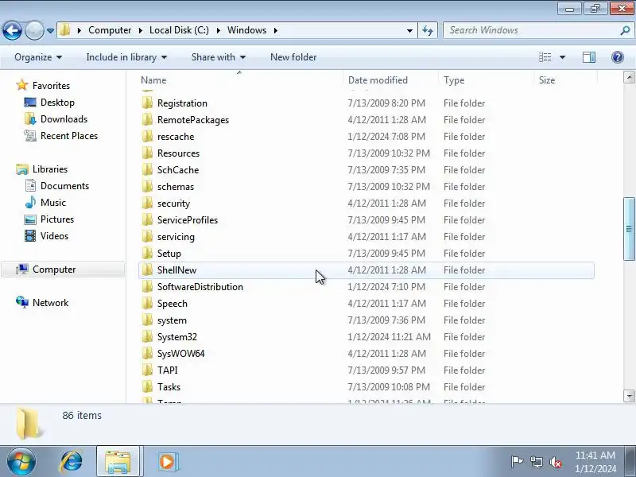
Task: Select Local Disk (C:) breadcrumb
Action: tap(179, 30)
